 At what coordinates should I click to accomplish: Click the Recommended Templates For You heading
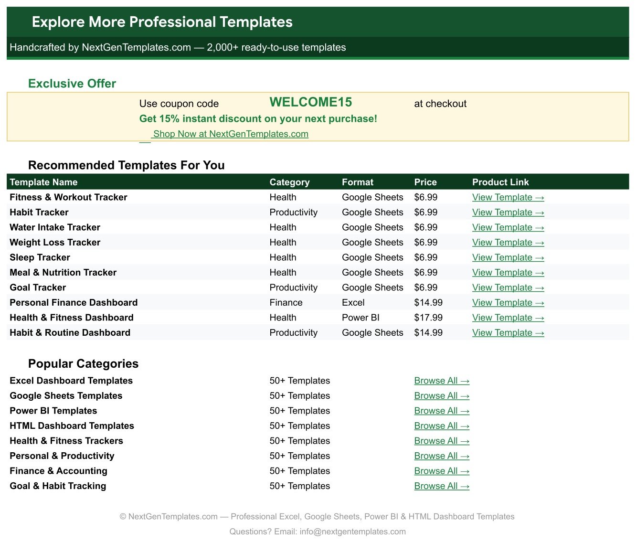point(127,165)
